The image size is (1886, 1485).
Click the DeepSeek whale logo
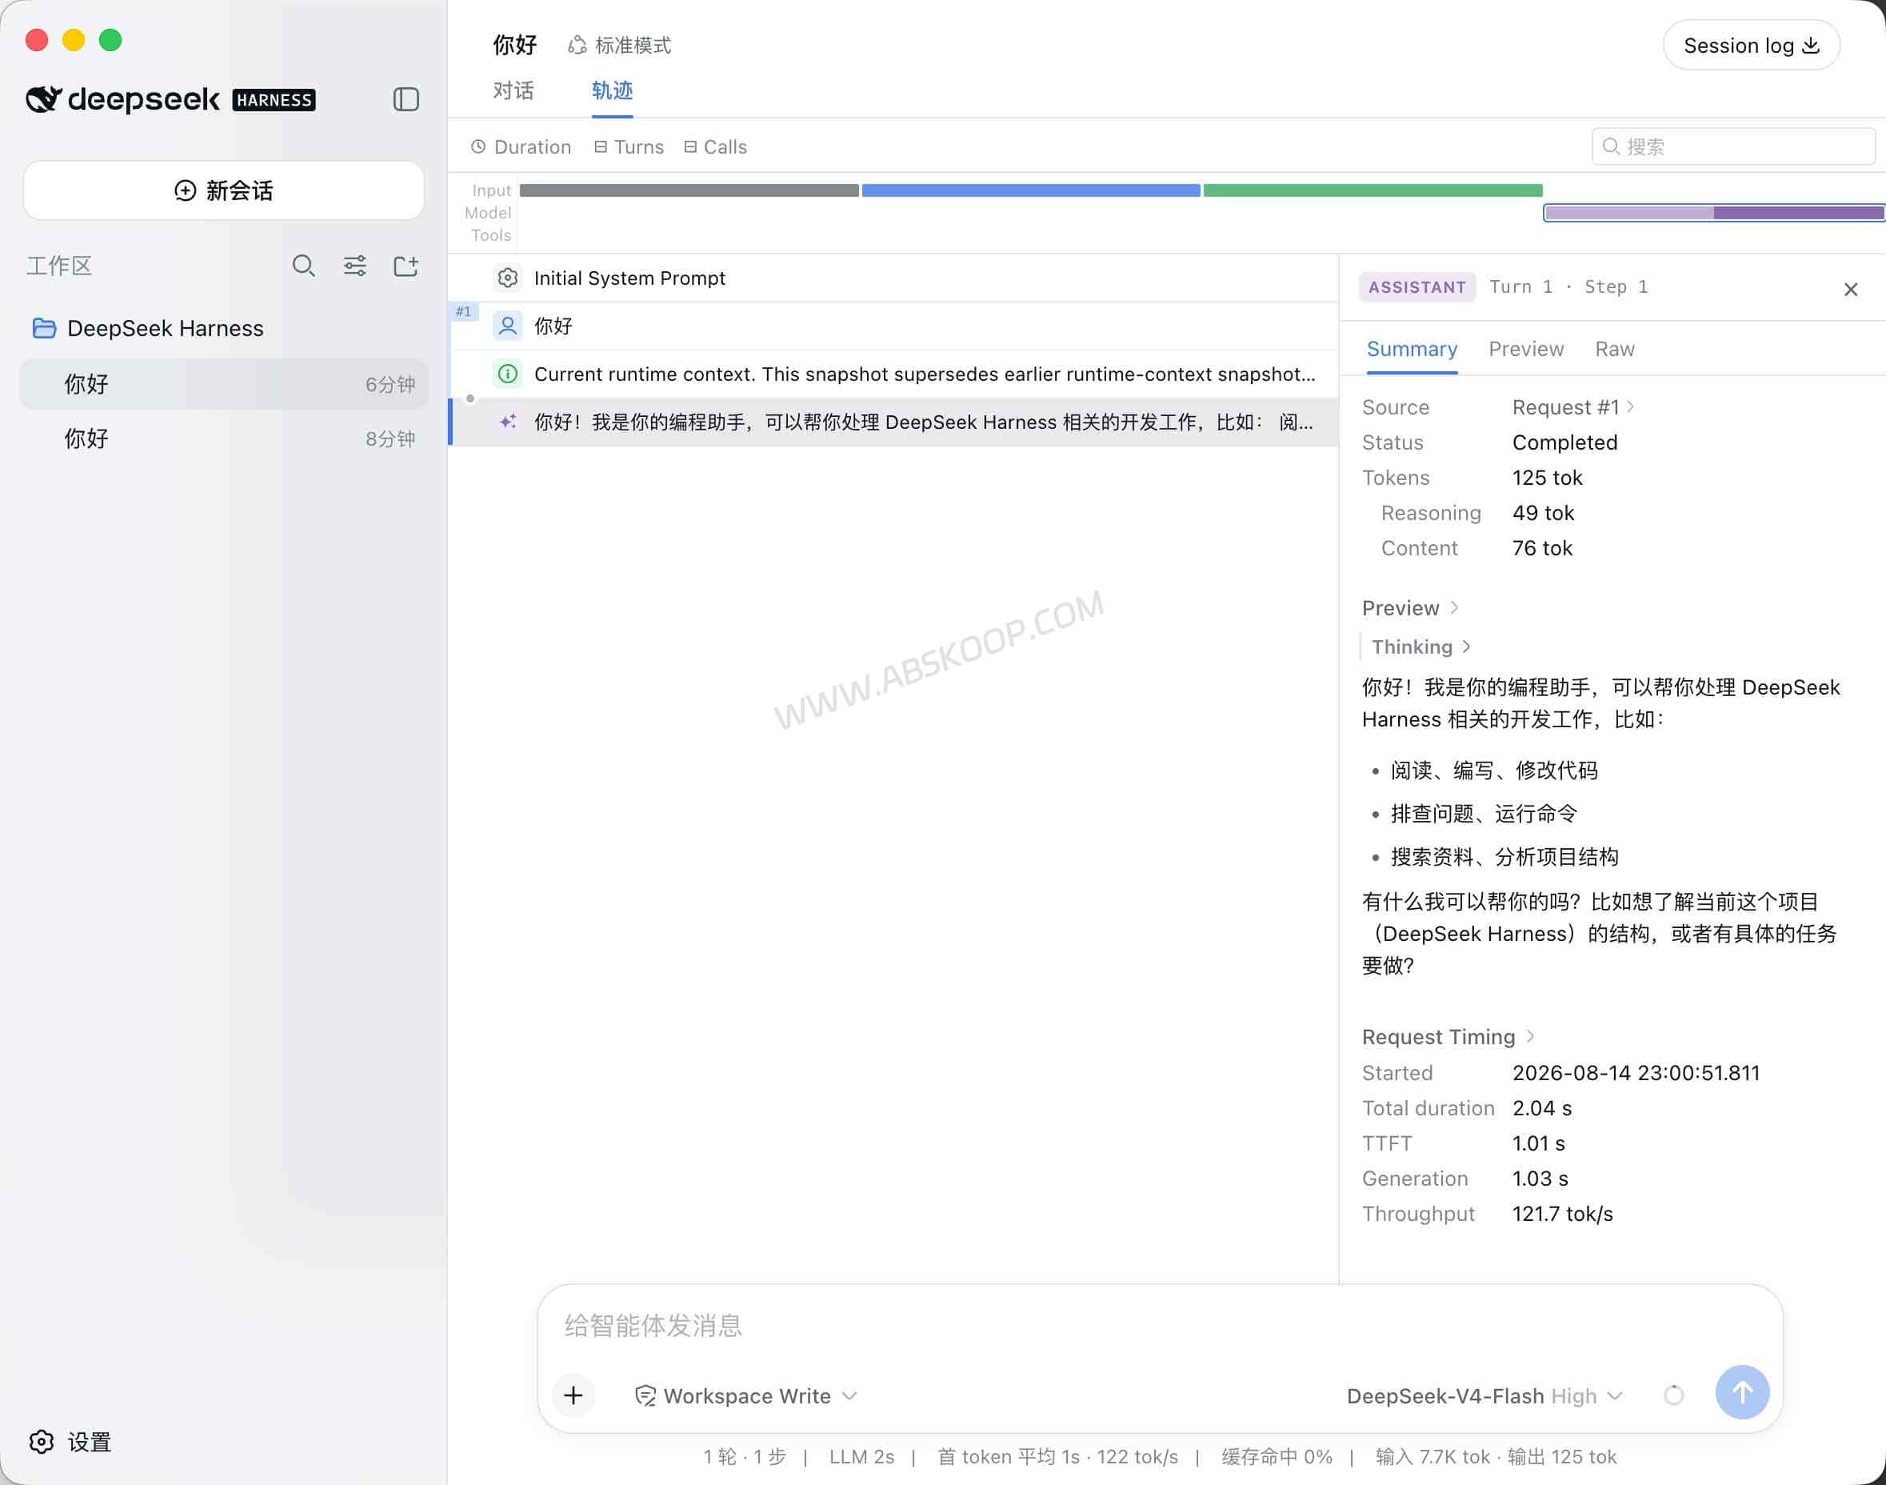coord(44,99)
